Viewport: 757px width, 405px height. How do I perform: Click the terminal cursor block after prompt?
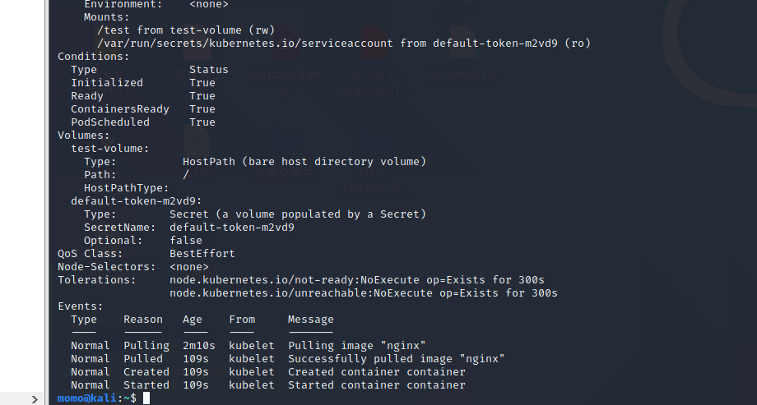coord(146,398)
